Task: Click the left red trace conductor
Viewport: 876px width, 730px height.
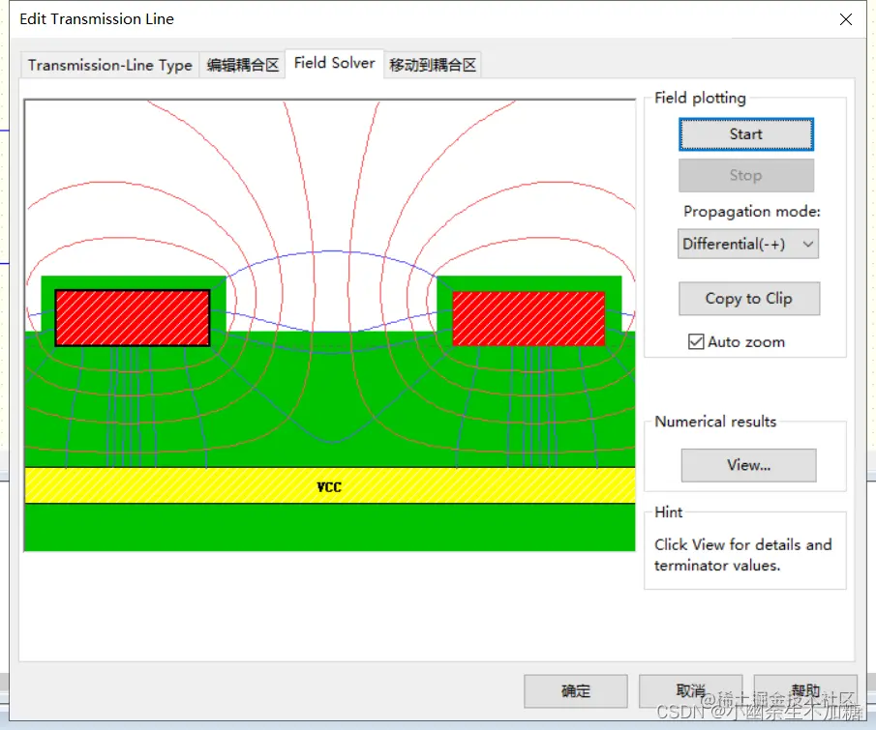Action: pos(133,317)
